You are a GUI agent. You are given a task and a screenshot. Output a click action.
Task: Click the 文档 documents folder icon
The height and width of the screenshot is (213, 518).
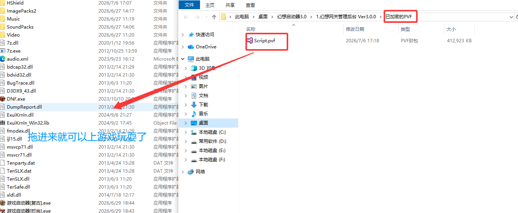tap(194, 96)
